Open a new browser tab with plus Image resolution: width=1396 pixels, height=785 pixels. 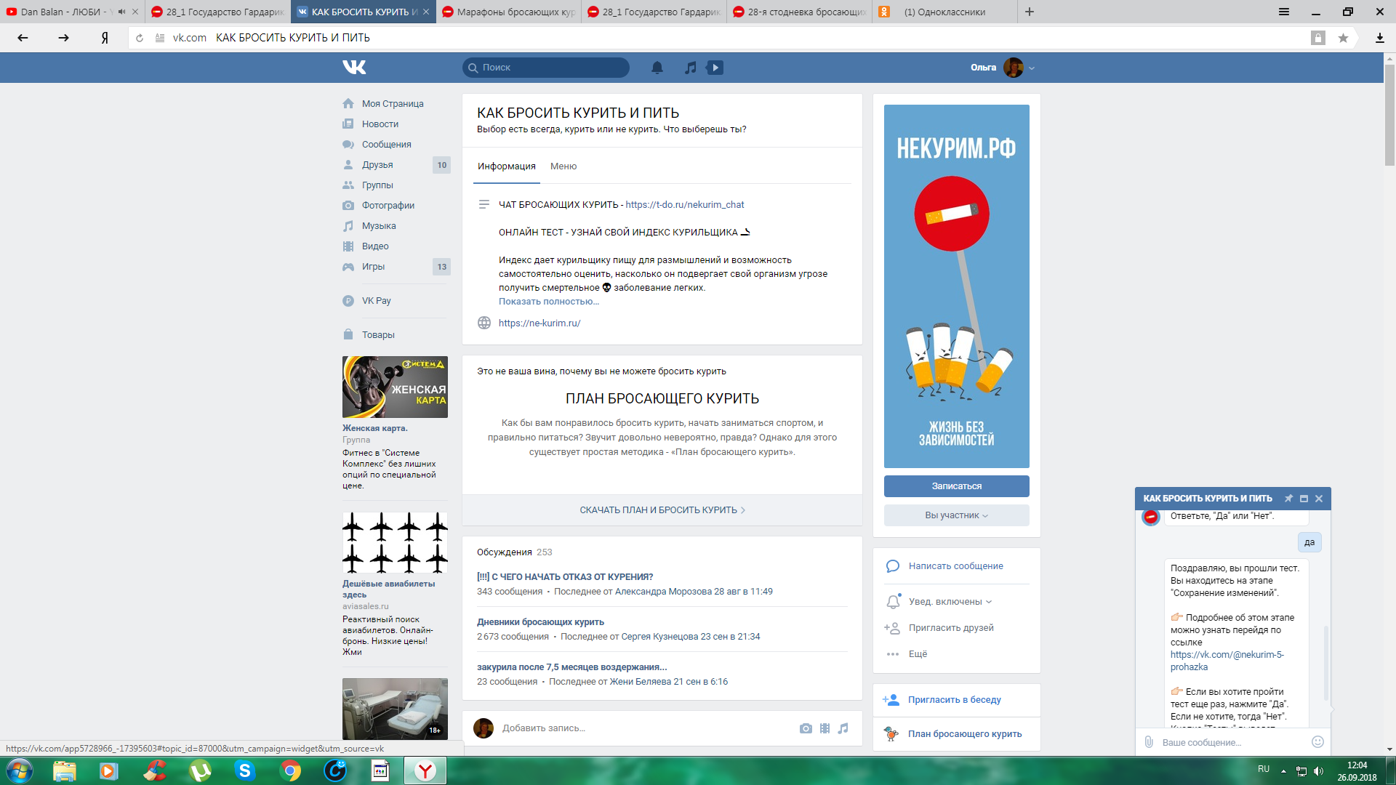[1030, 12]
